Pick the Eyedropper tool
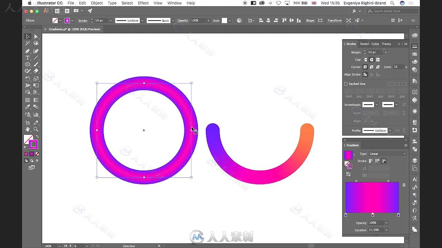442x248 pixels. coord(28,107)
